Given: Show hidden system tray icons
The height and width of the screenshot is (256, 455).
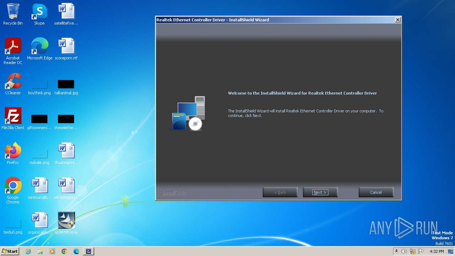Looking at the screenshot, I should (396, 251).
